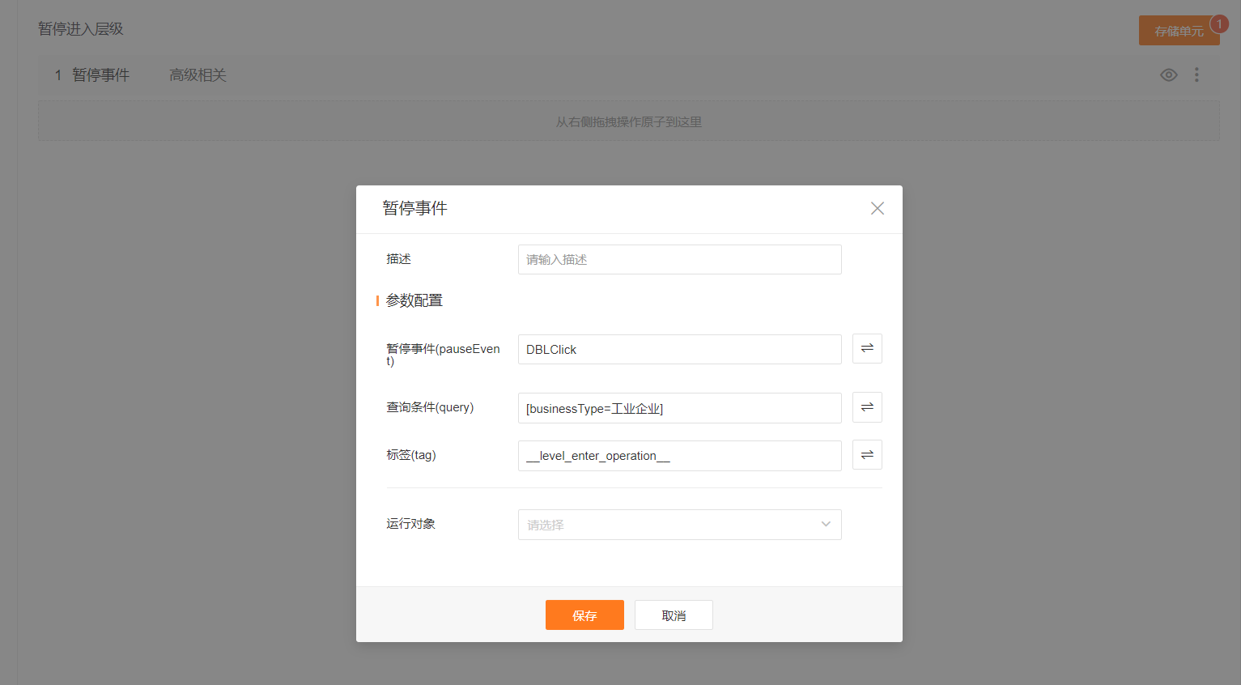Screen dimensions: 1241x685
Task: Click the 存储单元 button in the background
Action: [1179, 31]
